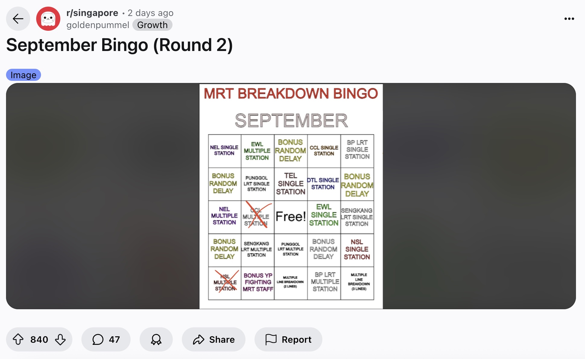This screenshot has height=359, width=585.
Task: Open the three-dot post options menu
Action: [x=569, y=19]
